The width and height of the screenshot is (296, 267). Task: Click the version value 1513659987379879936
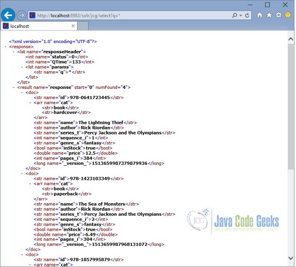(x=120, y=164)
